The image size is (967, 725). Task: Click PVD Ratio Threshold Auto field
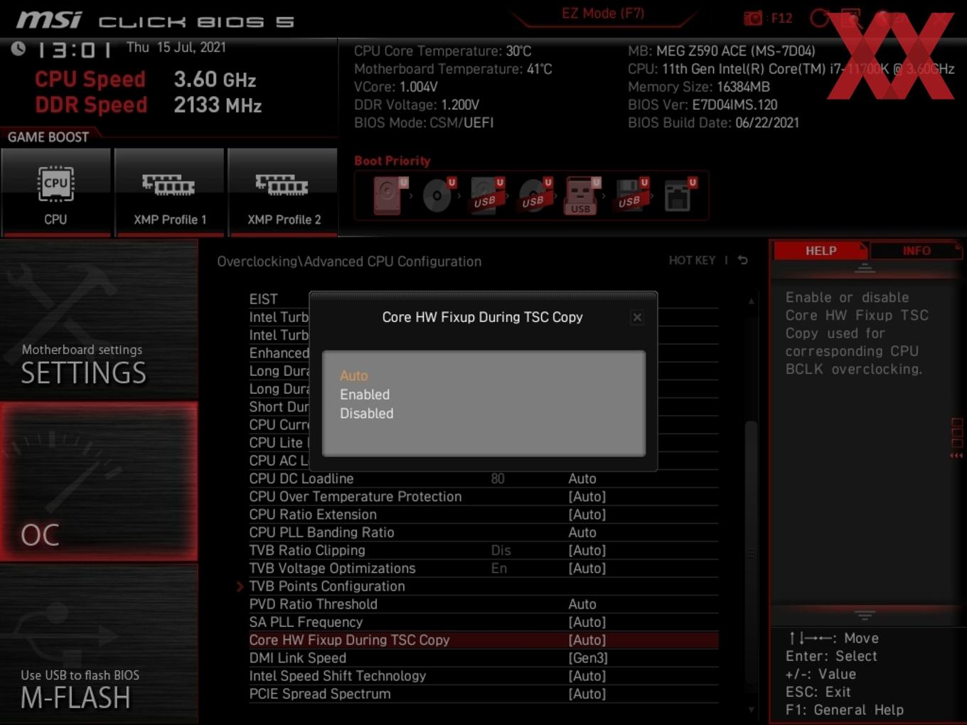[x=582, y=604]
